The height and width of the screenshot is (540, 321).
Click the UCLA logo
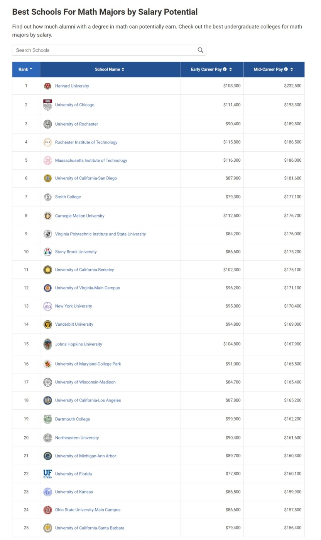[47, 400]
